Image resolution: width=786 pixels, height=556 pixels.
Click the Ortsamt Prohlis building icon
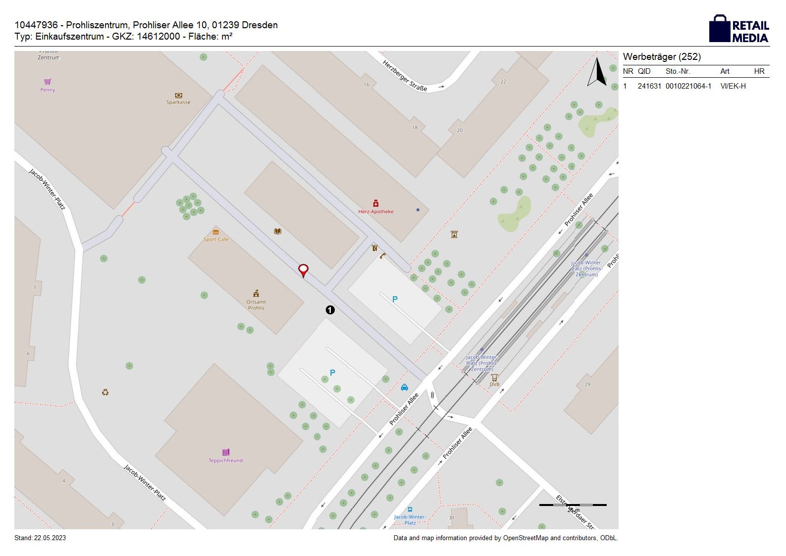[x=256, y=294]
